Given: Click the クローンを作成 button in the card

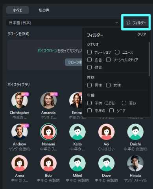Looking at the screenshot, I should click(74, 62).
